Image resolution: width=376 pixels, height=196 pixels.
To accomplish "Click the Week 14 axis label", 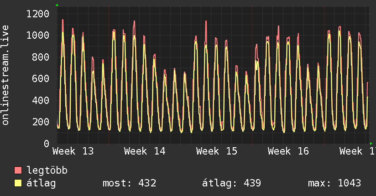I will click(x=145, y=151).
